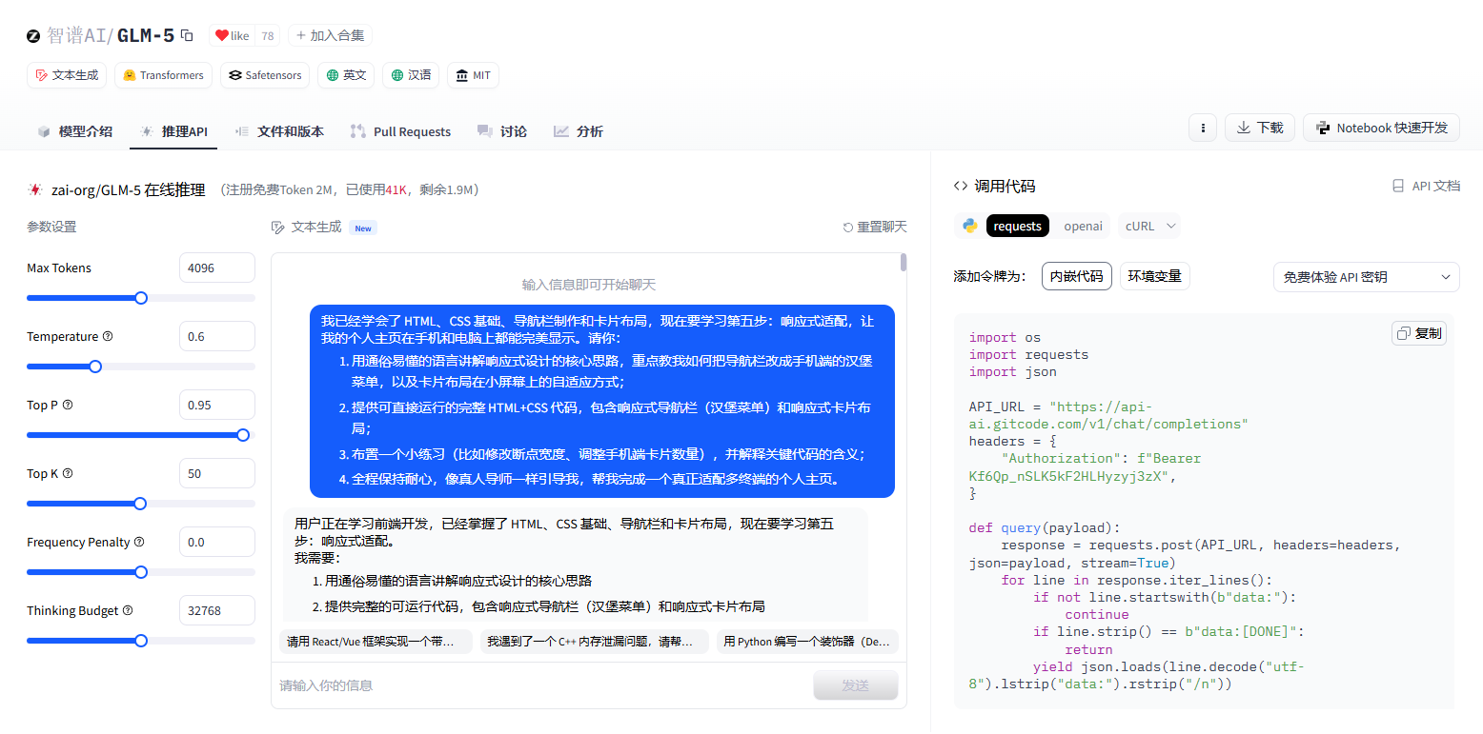Click the Temperature help question icon
The width and height of the screenshot is (1483, 734).
(108, 336)
